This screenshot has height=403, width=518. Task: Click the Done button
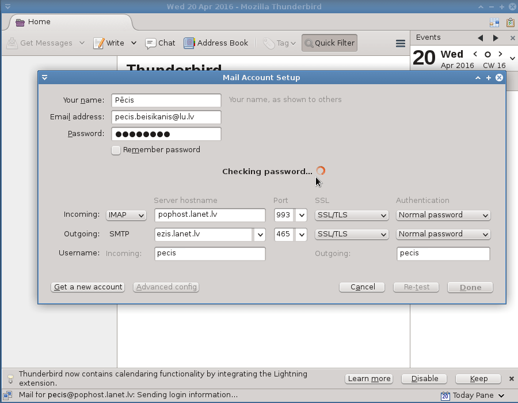[x=470, y=287]
